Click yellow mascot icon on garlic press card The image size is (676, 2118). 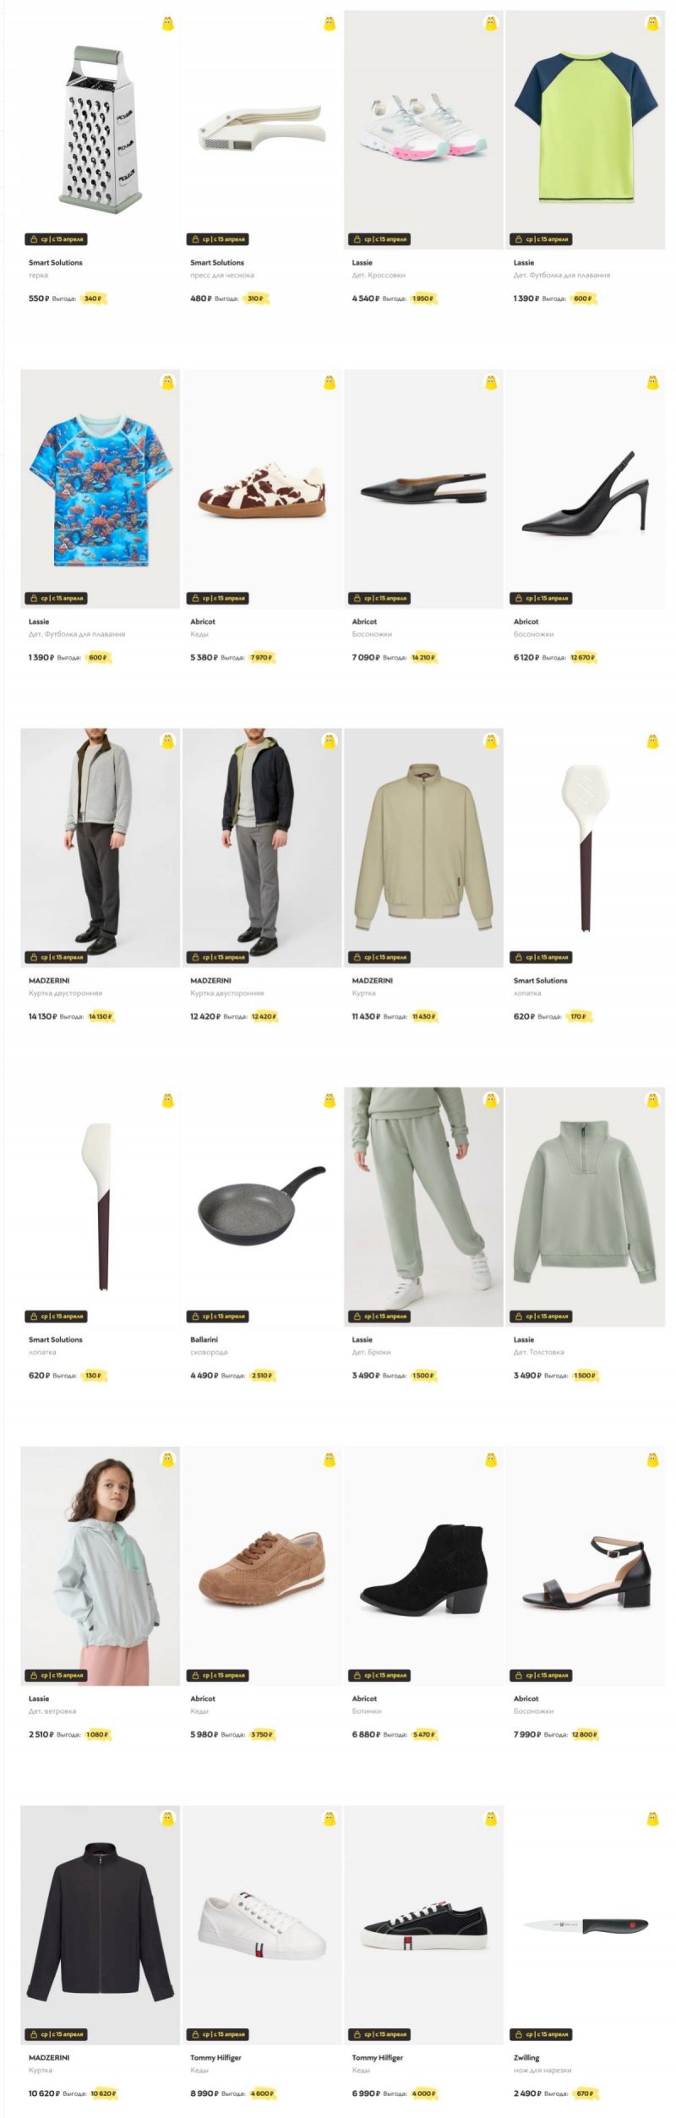(x=330, y=24)
